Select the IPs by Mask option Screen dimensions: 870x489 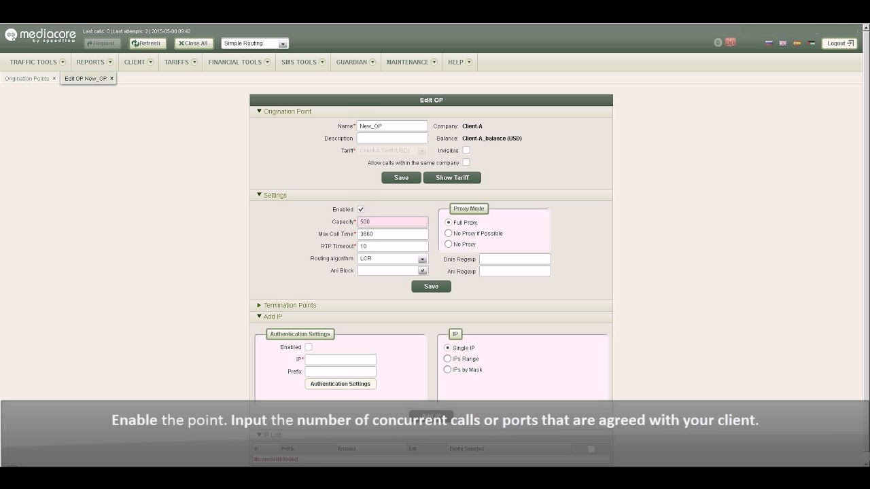pos(447,369)
